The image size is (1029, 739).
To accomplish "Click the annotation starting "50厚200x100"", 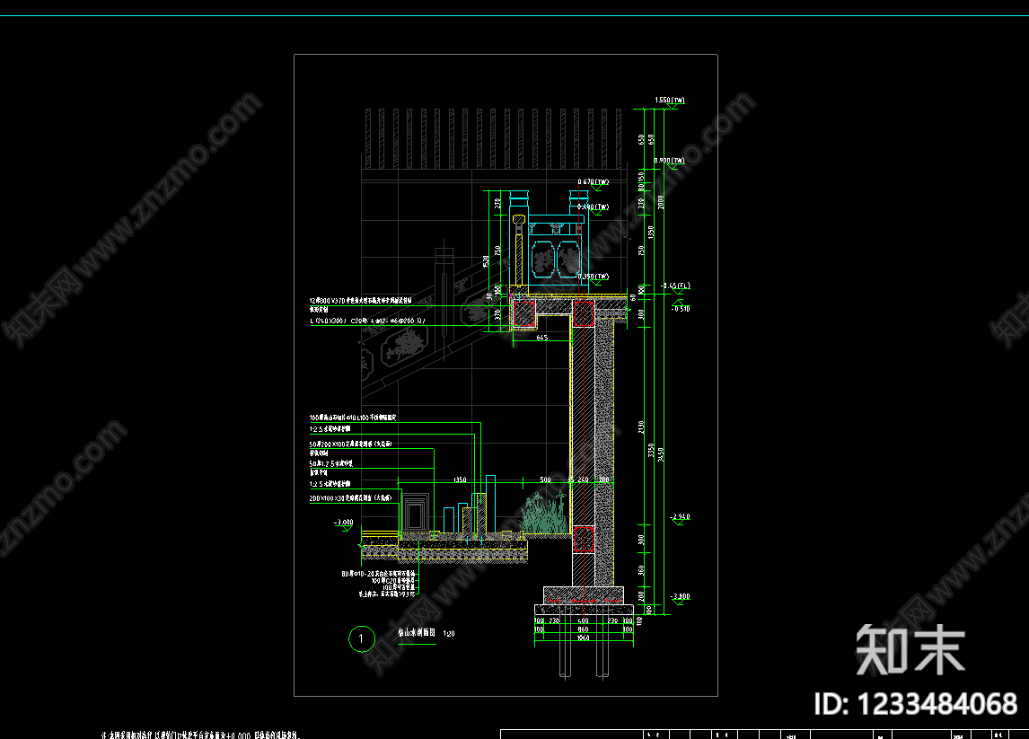I will point(351,444).
